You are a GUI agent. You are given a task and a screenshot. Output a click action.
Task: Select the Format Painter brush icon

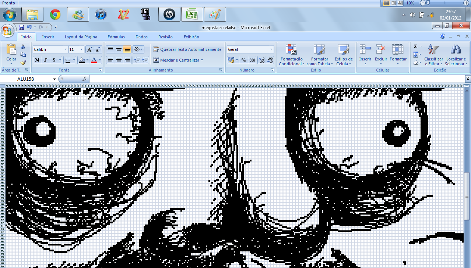(x=23, y=63)
